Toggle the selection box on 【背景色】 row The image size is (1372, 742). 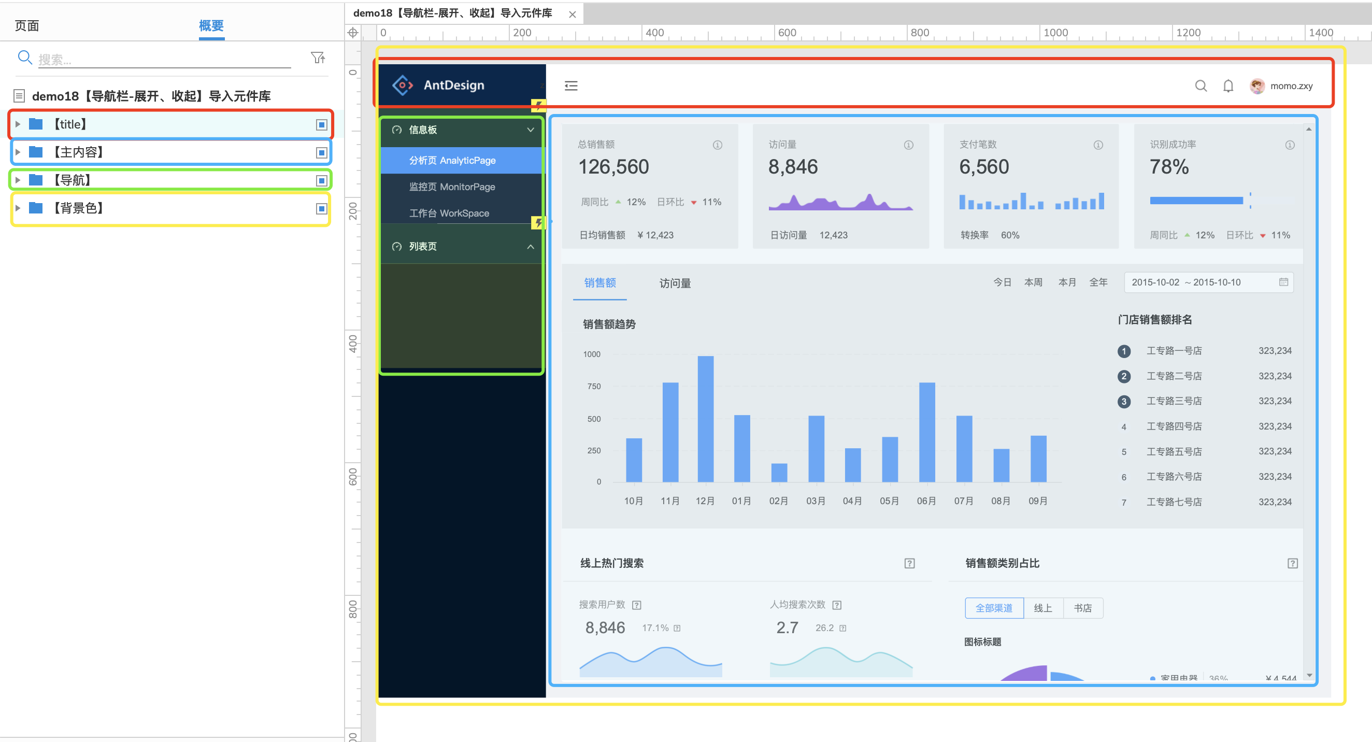click(321, 209)
